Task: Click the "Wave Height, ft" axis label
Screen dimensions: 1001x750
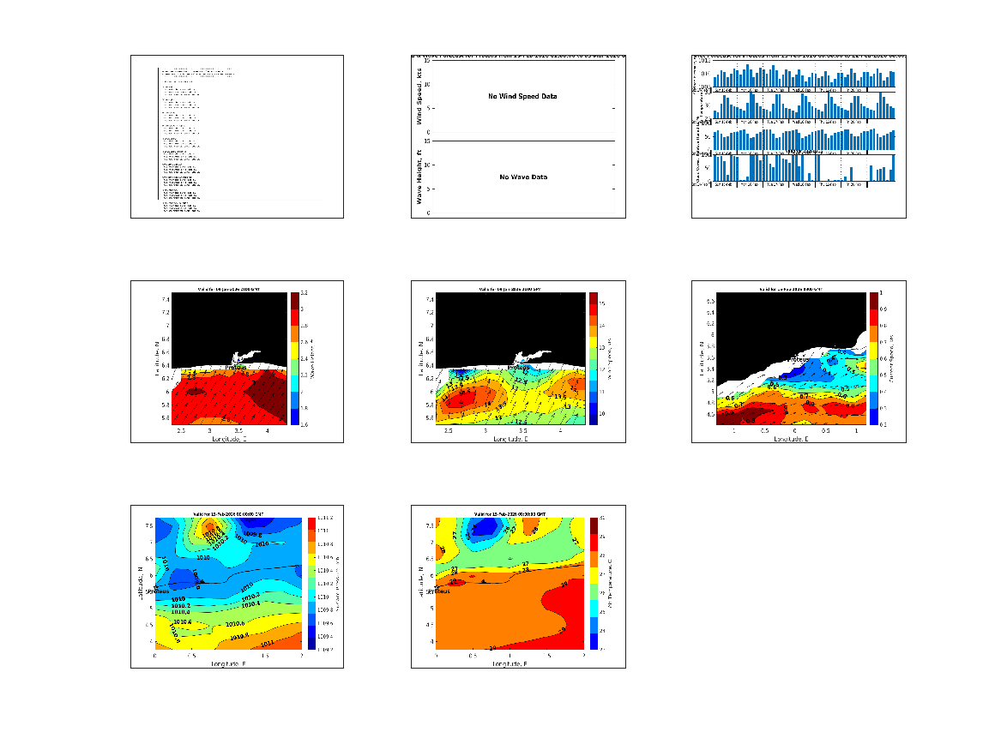Action: click(419, 177)
